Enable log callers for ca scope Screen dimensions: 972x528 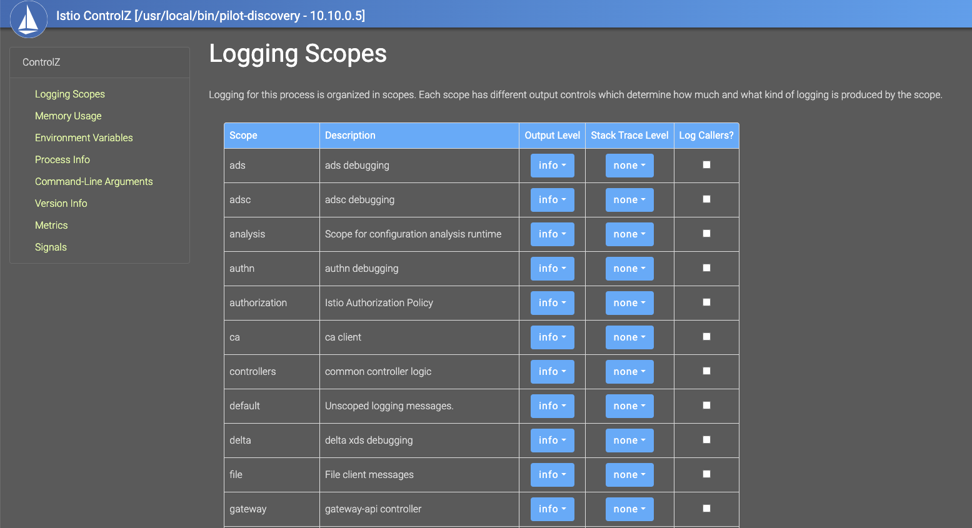coord(706,337)
